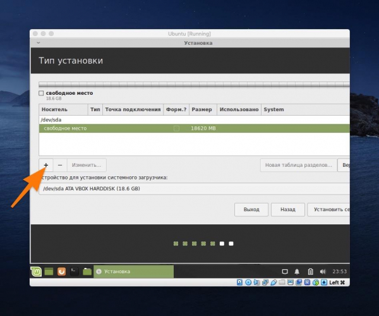379x316 pixels.
Task: Collapse the installer window menu chevron
Action: [x=39, y=43]
